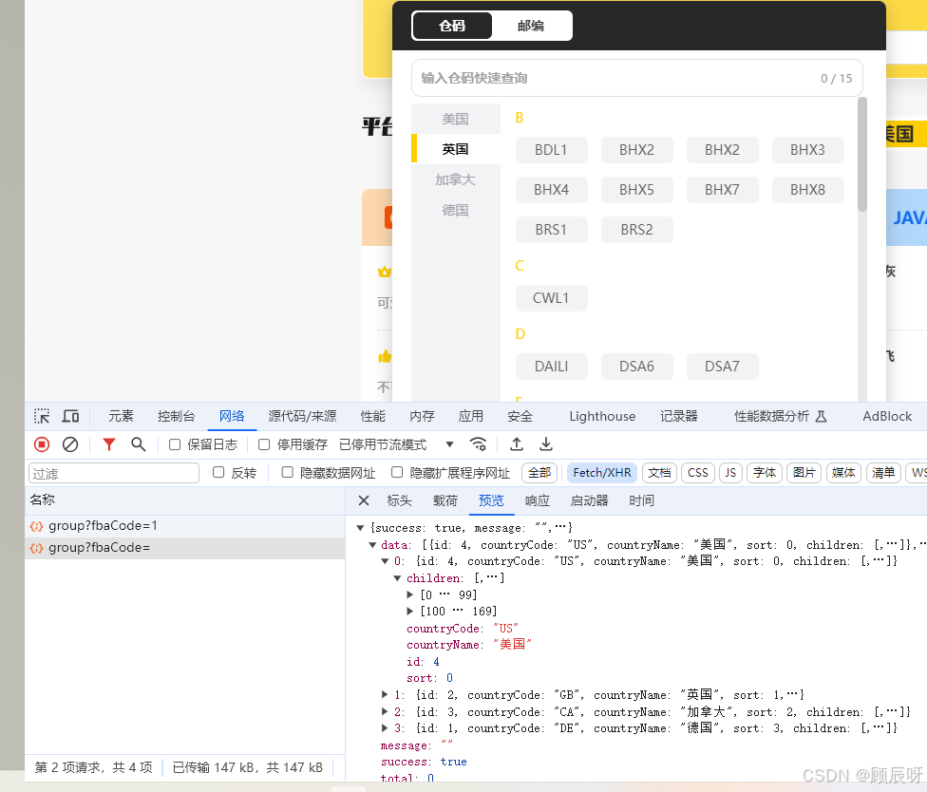Open the Lighthouse tab
Image resolution: width=927 pixels, height=792 pixels.
602,416
